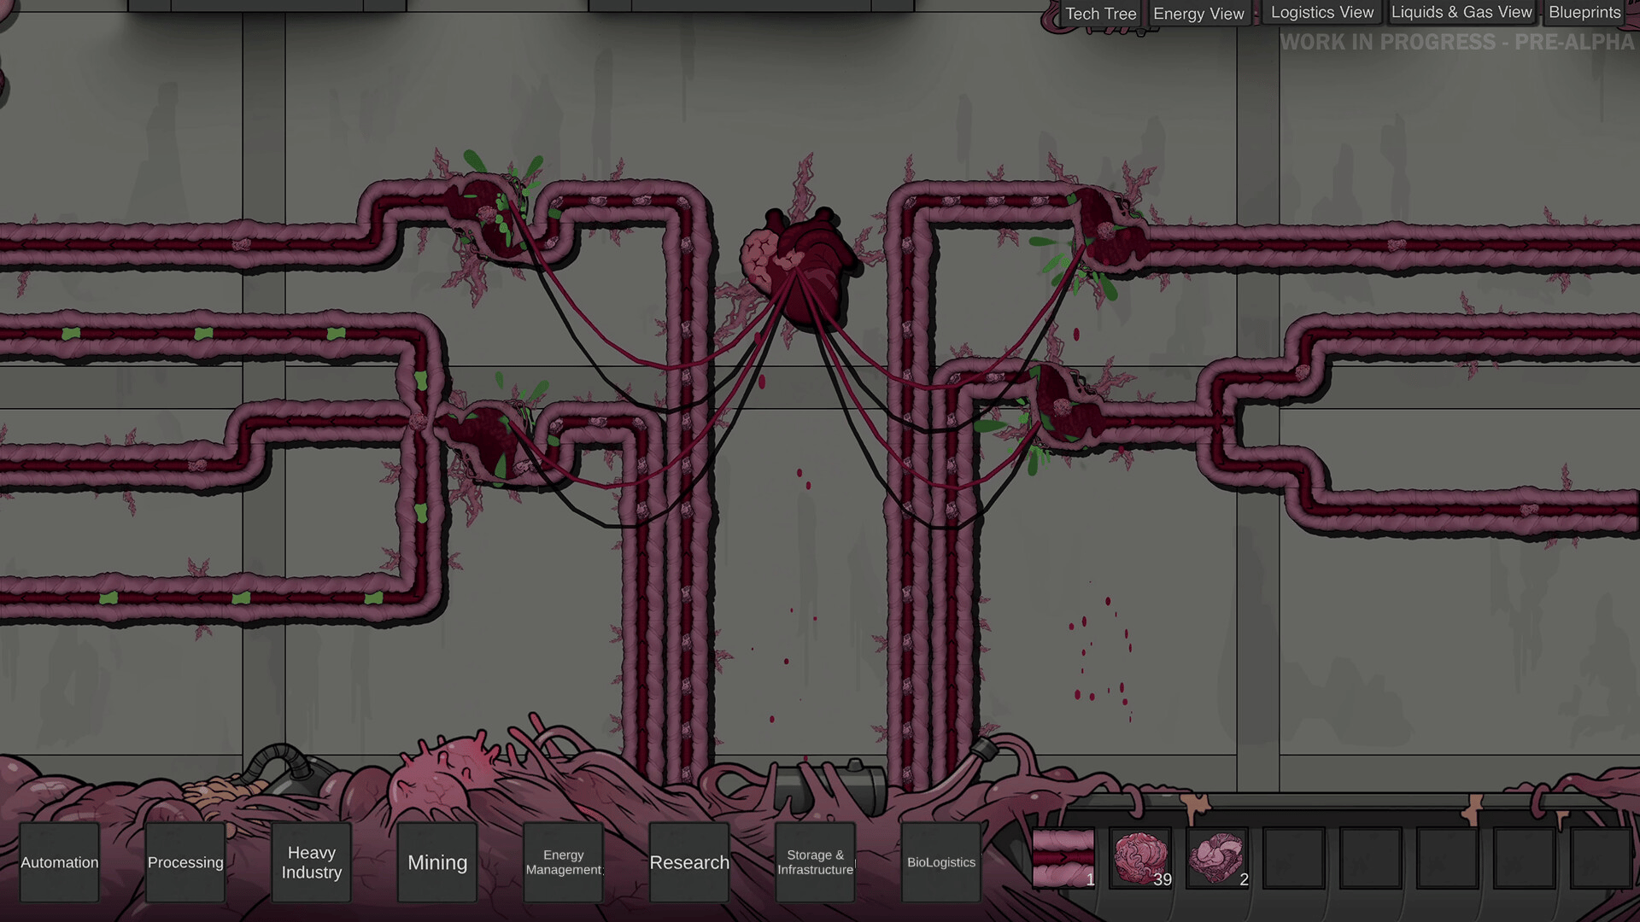
Task: Toggle the Energy View overlay
Action: (1198, 14)
